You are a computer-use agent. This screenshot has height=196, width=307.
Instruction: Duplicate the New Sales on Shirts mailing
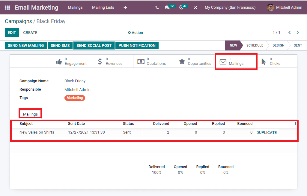[267, 132]
